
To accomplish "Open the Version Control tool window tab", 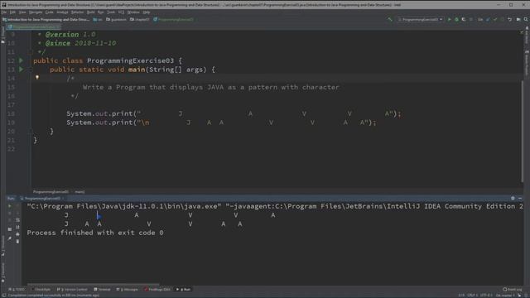I will pos(72,290).
